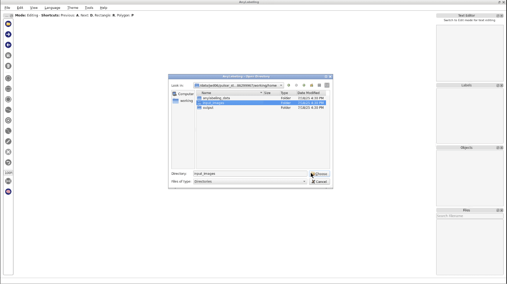Click the Open Directory folder toolbar icon

click(8, 24)
